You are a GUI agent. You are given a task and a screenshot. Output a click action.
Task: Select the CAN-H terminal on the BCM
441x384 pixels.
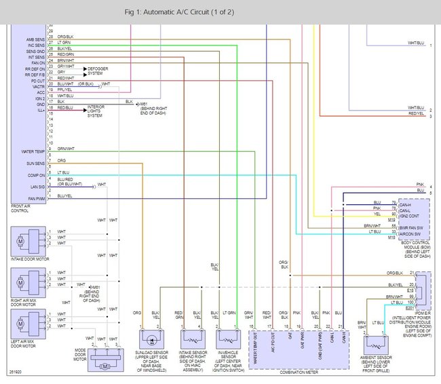(x=405, y=205)
